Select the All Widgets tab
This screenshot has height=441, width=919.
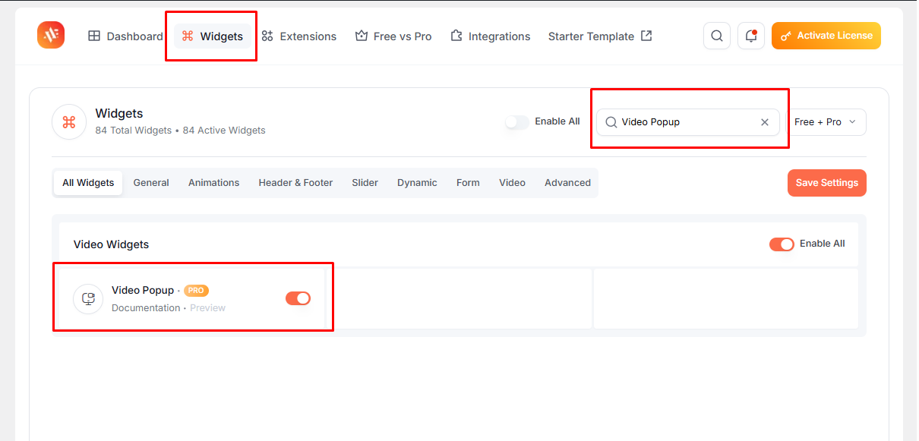(88, 183)
